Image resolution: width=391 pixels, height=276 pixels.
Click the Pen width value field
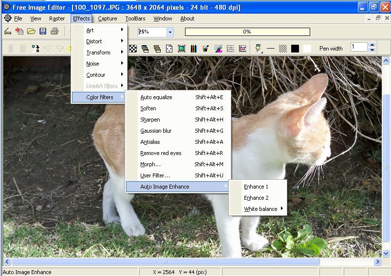pos(359,47)
